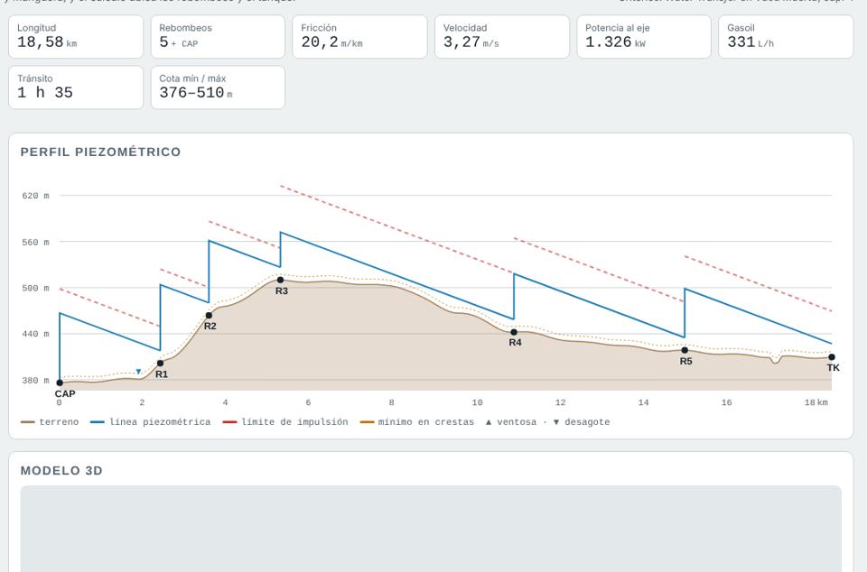Click the "500 m" y-axis label
Viewport: 867px width, 572px height.
pyautogui.click(x=35, y=288)
